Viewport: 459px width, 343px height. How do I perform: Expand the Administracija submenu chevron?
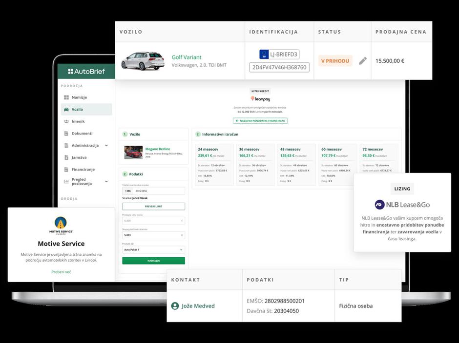click(106, 146)
